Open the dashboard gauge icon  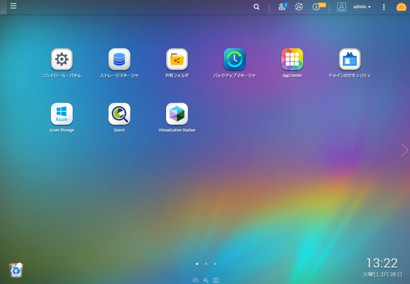[x=401, y=7]
